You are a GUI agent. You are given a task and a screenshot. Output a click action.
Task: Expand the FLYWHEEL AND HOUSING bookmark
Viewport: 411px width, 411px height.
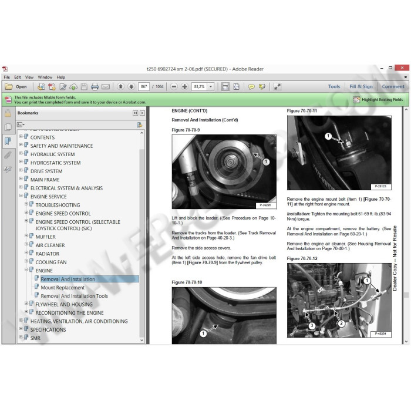[x=26, y=303]
